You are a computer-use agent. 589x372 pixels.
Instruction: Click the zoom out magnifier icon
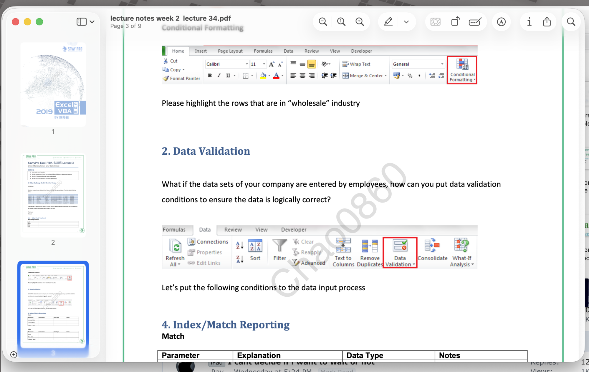point(323,22)
